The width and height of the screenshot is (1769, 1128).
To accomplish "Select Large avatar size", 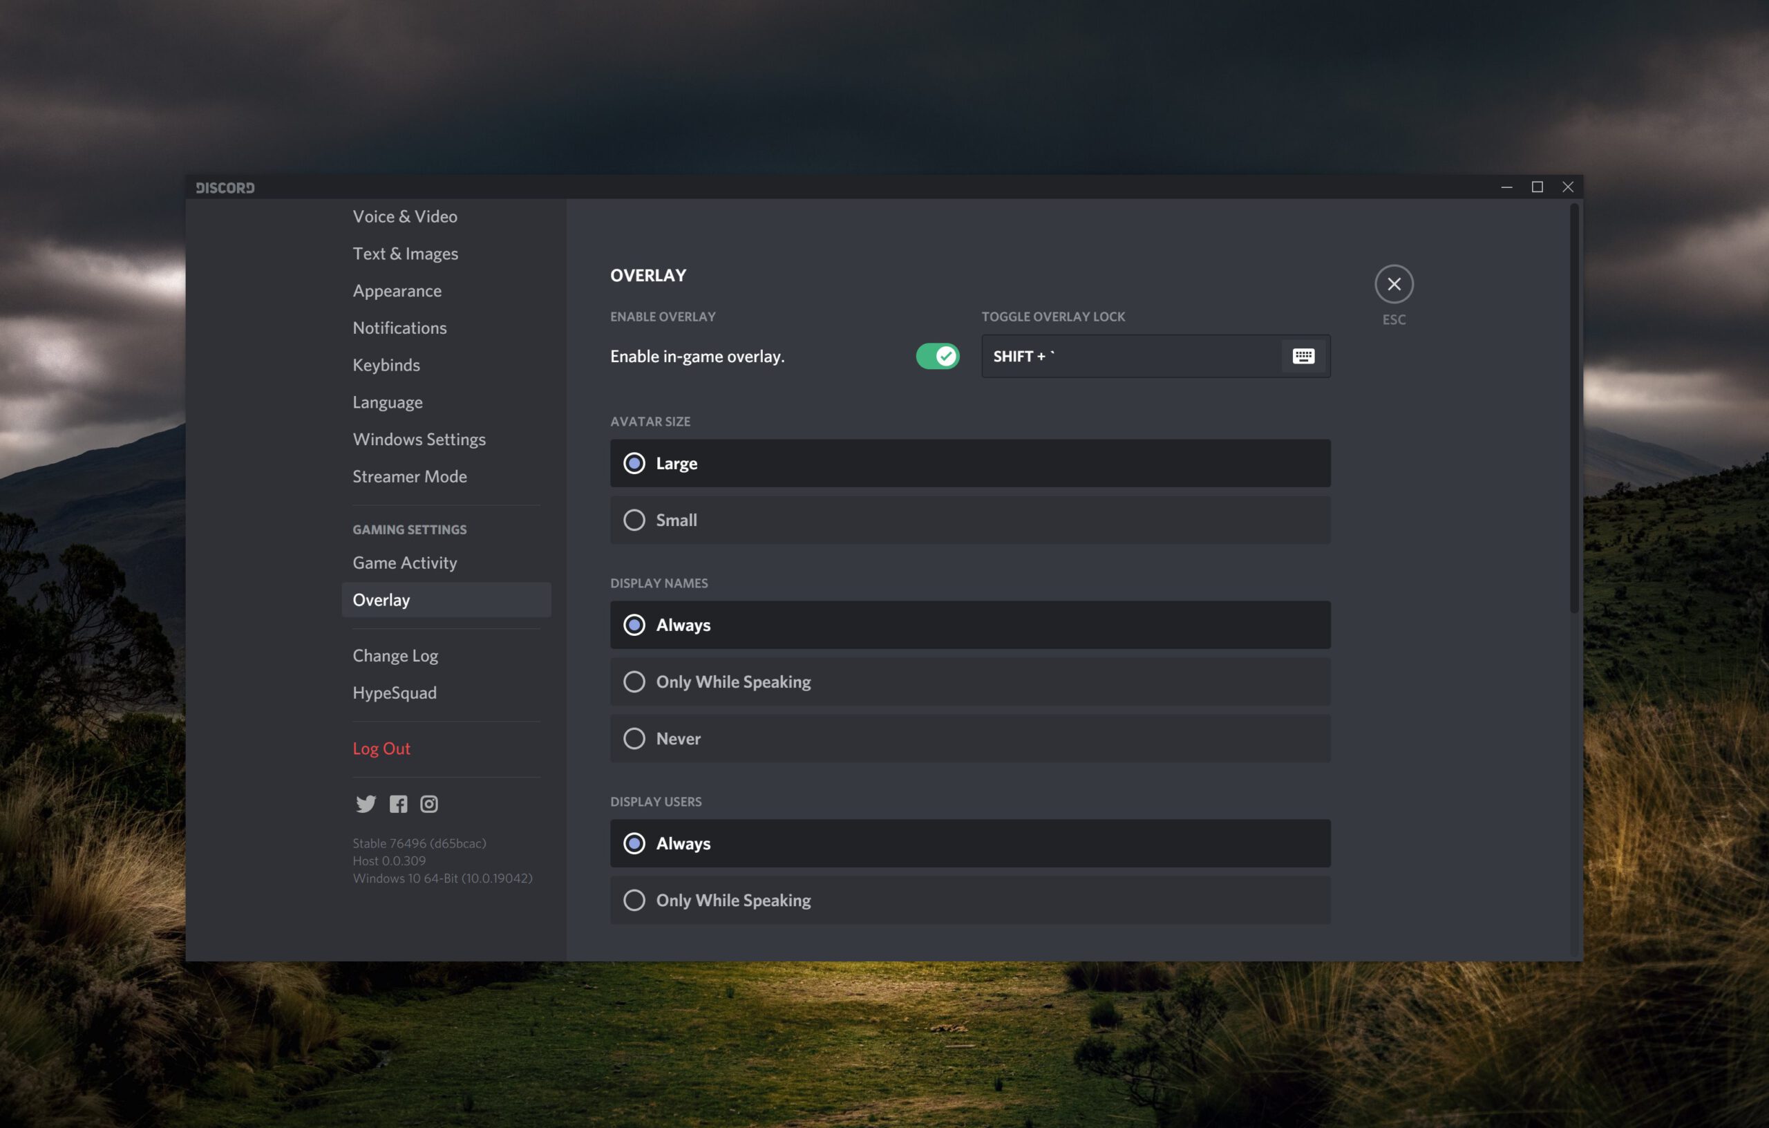I will click(969, 463).
